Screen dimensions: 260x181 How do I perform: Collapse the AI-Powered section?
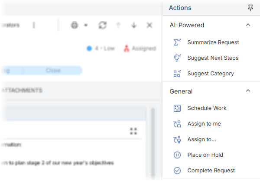point(248,25)
